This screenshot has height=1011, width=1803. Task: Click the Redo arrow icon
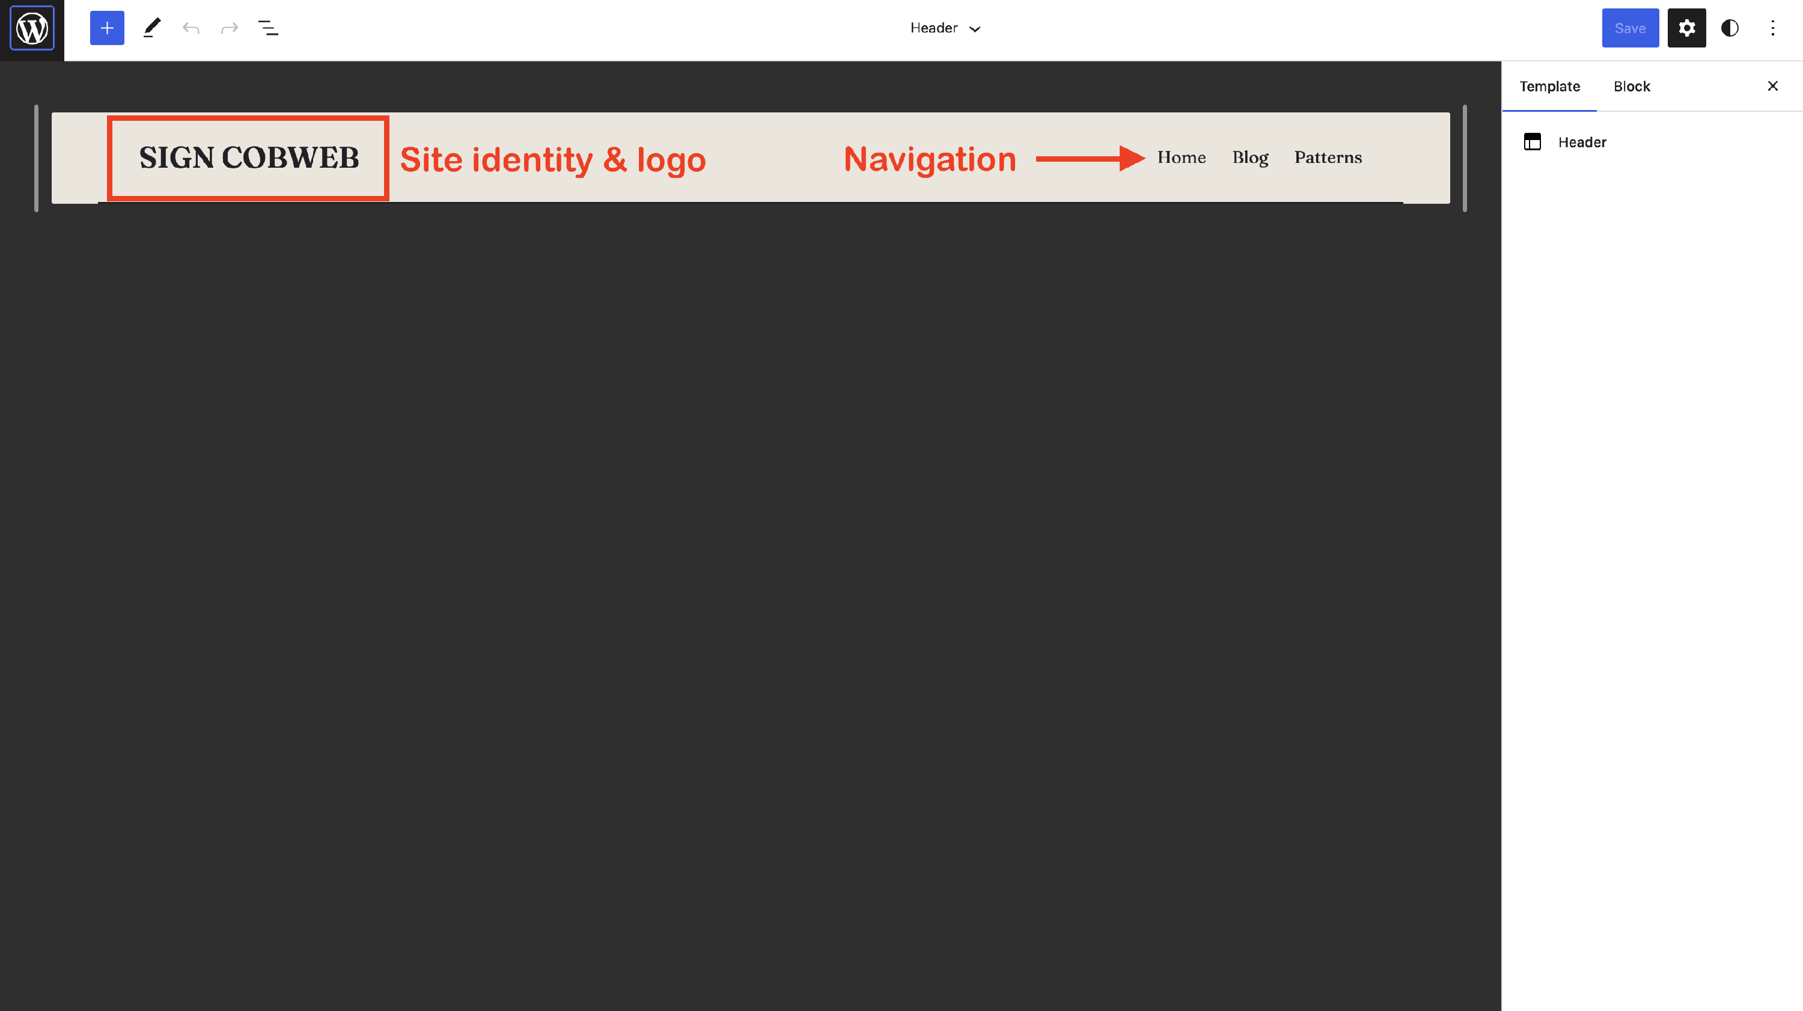tap(230, 28)
